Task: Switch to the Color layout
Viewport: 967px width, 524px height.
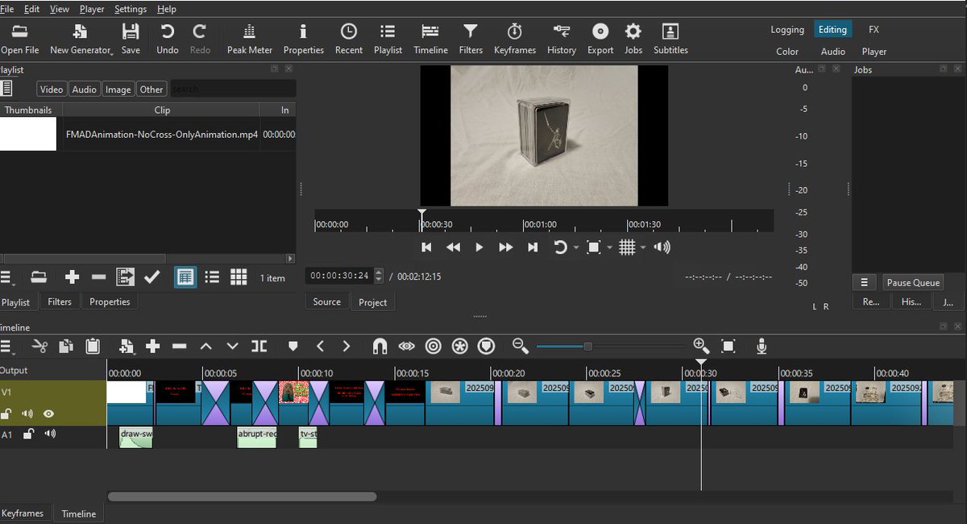Action: [786, 51]
